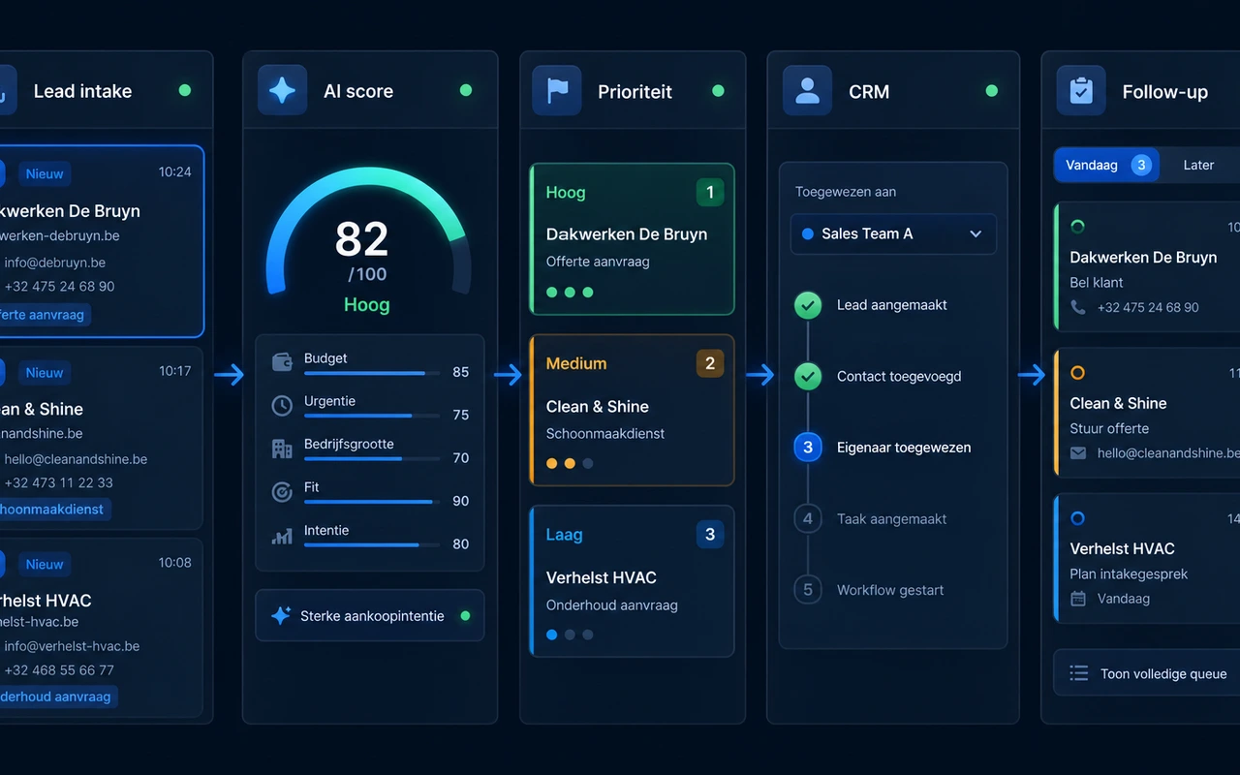Open the Hoog priority card Dakwerken De Bruyn
This screenshot has width=1240, height=775.
coord(632,239)
